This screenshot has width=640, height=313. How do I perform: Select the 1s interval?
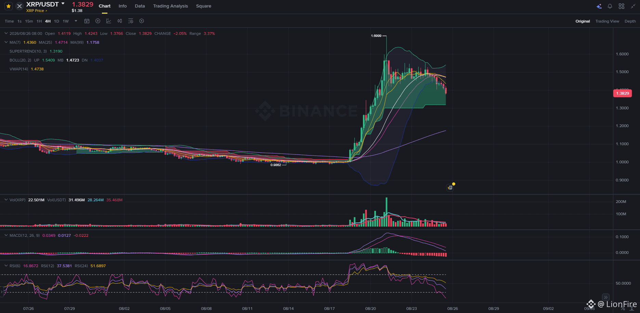[x=19, y=21]
